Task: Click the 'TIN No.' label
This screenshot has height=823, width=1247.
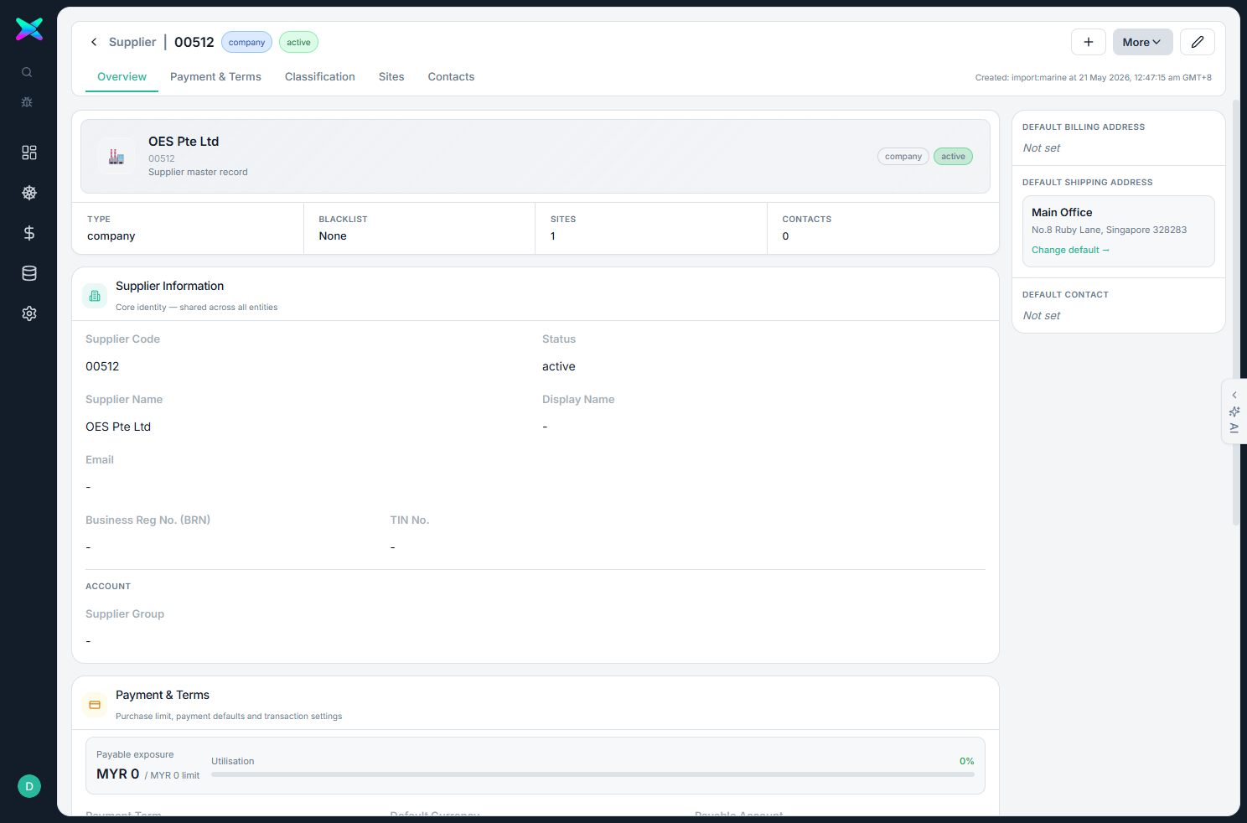Action: click(x=410, y=520)
